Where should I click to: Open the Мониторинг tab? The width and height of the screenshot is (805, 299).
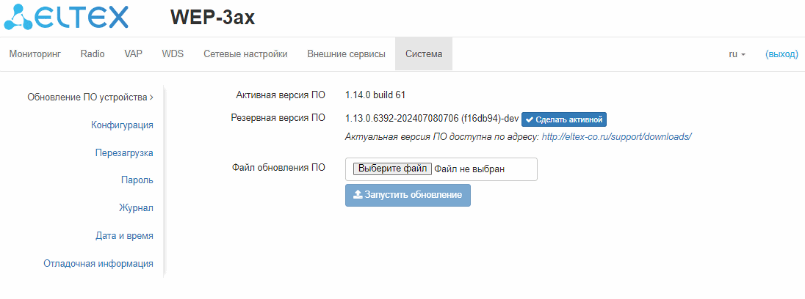click(x=35, y=53)
